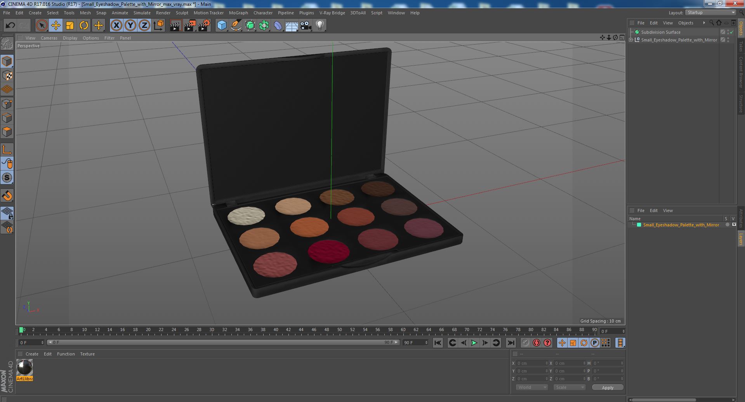Open the viewport Cameras menu

[x=49, y=38]
